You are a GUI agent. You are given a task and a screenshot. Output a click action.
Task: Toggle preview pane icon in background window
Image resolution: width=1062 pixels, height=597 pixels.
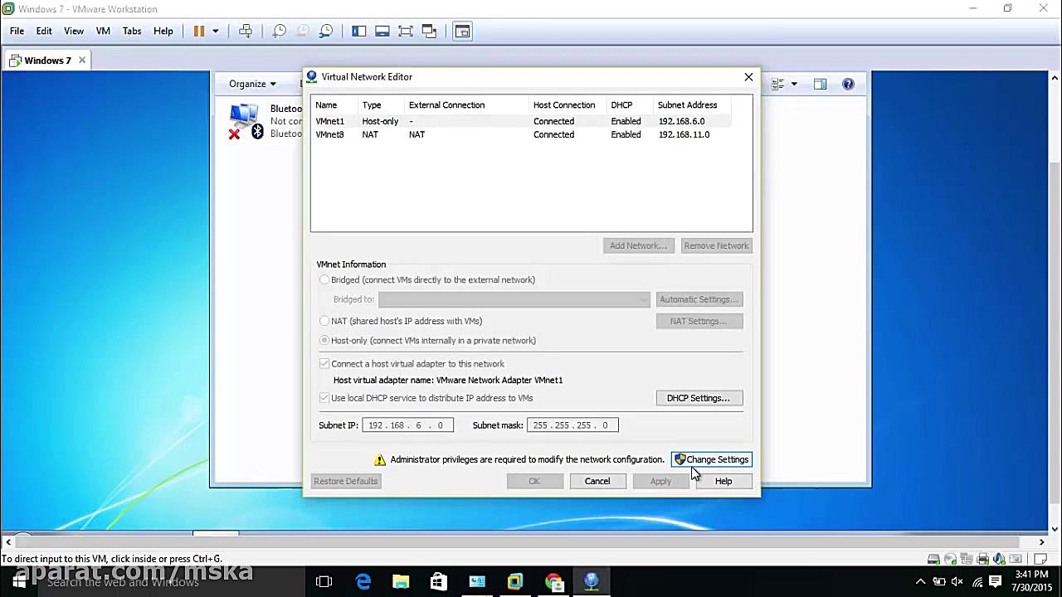click(820, 84)
